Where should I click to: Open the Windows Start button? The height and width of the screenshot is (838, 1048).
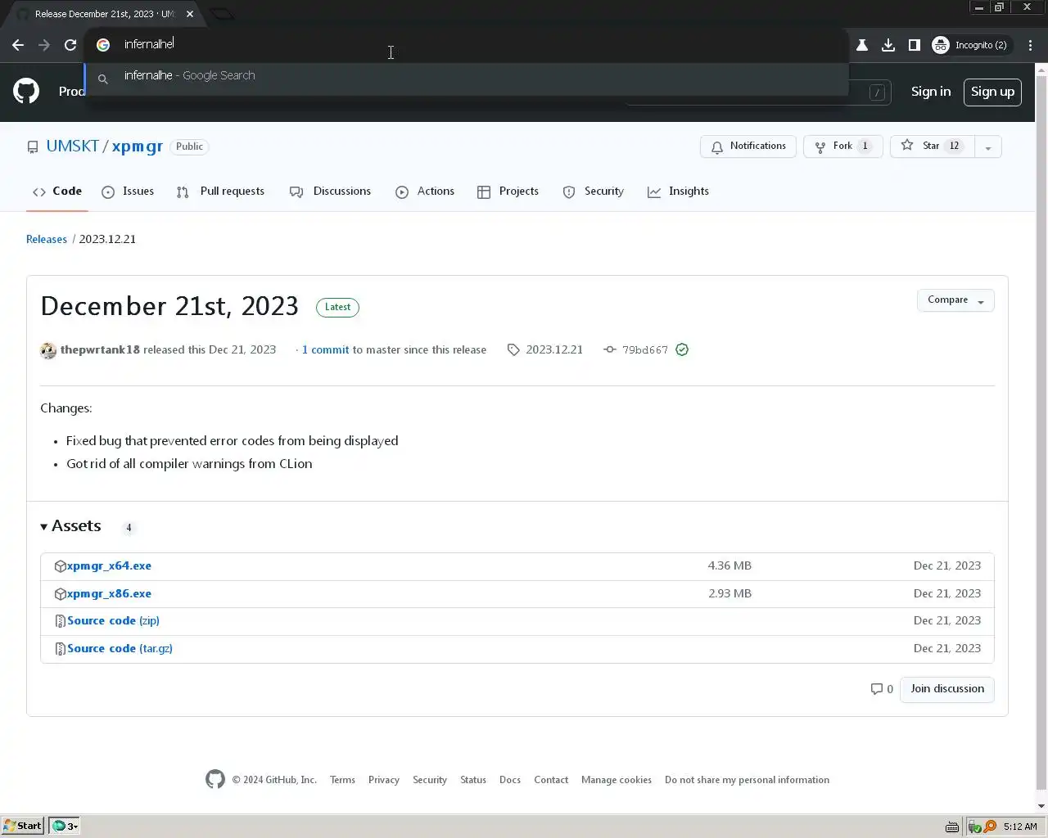tap(22, 826)
